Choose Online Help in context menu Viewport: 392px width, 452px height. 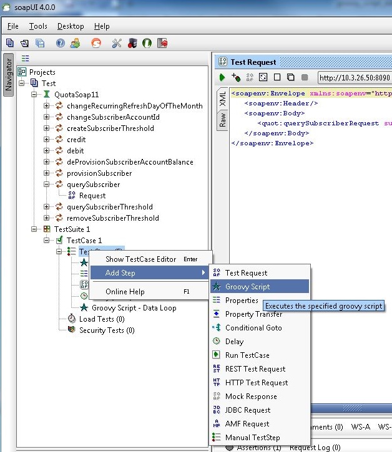click(150, 292)
